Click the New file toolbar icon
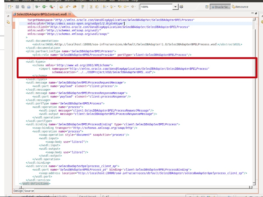 click(10, 7)
